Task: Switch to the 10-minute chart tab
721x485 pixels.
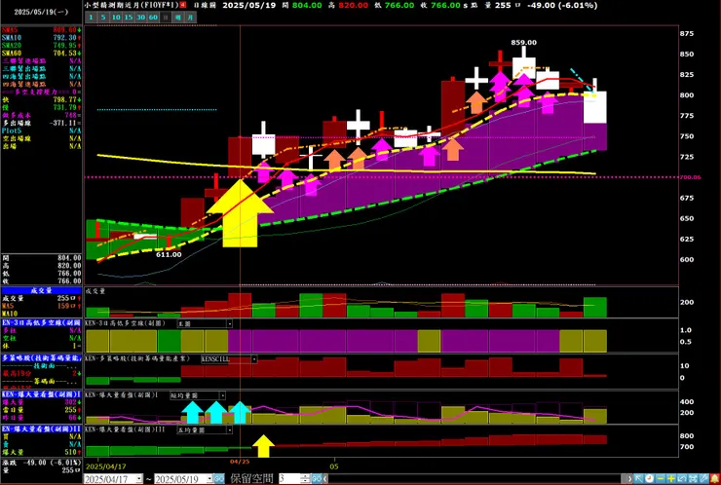Action: point(116,18)
